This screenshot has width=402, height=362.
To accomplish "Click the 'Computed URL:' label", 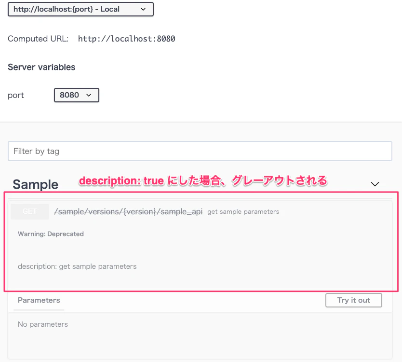I will click(38, 39).
